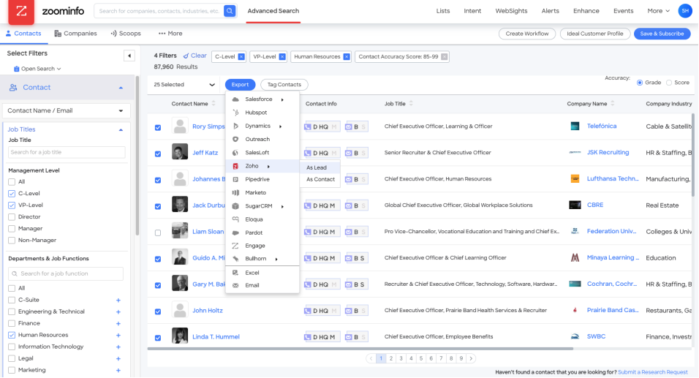699x378 pixels.
Task: Click plus icon next to C-Suite
Action: (118, 300)
